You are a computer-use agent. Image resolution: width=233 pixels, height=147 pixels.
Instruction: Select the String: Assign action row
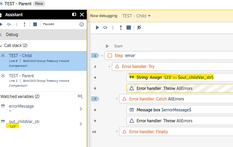tap(180, 77)
